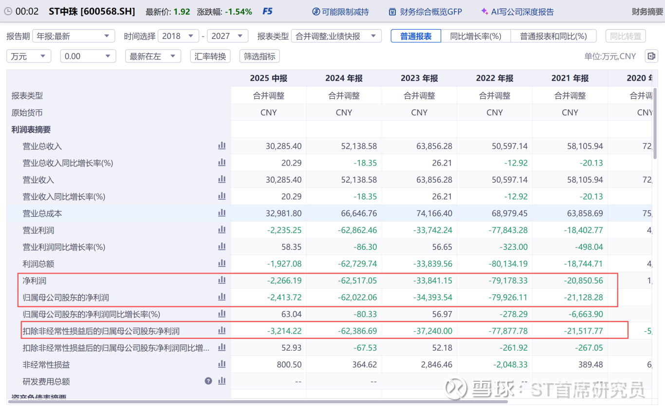Click chart icon for 营业总收入 row
The width and height of the screenshot is (665, 410).
[222, 146]
